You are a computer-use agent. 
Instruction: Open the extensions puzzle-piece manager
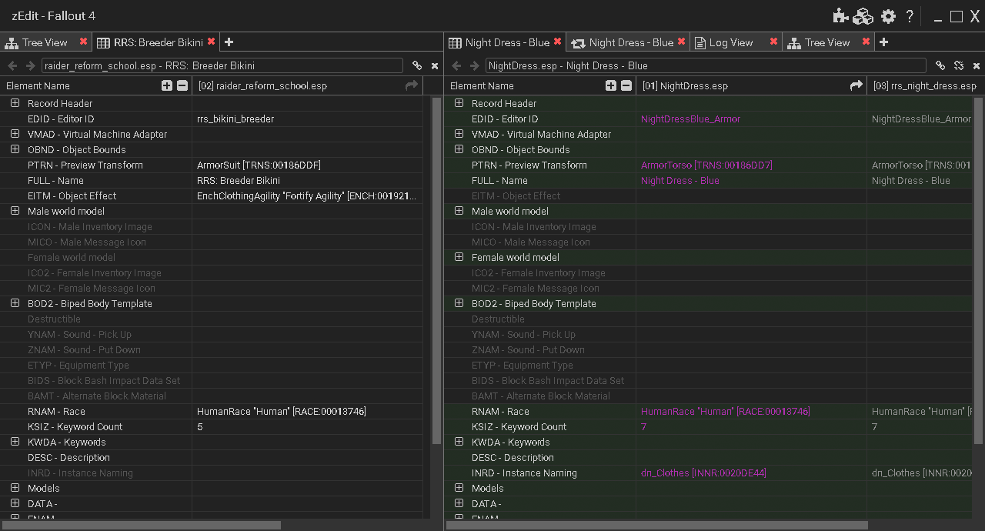point(840,16)
